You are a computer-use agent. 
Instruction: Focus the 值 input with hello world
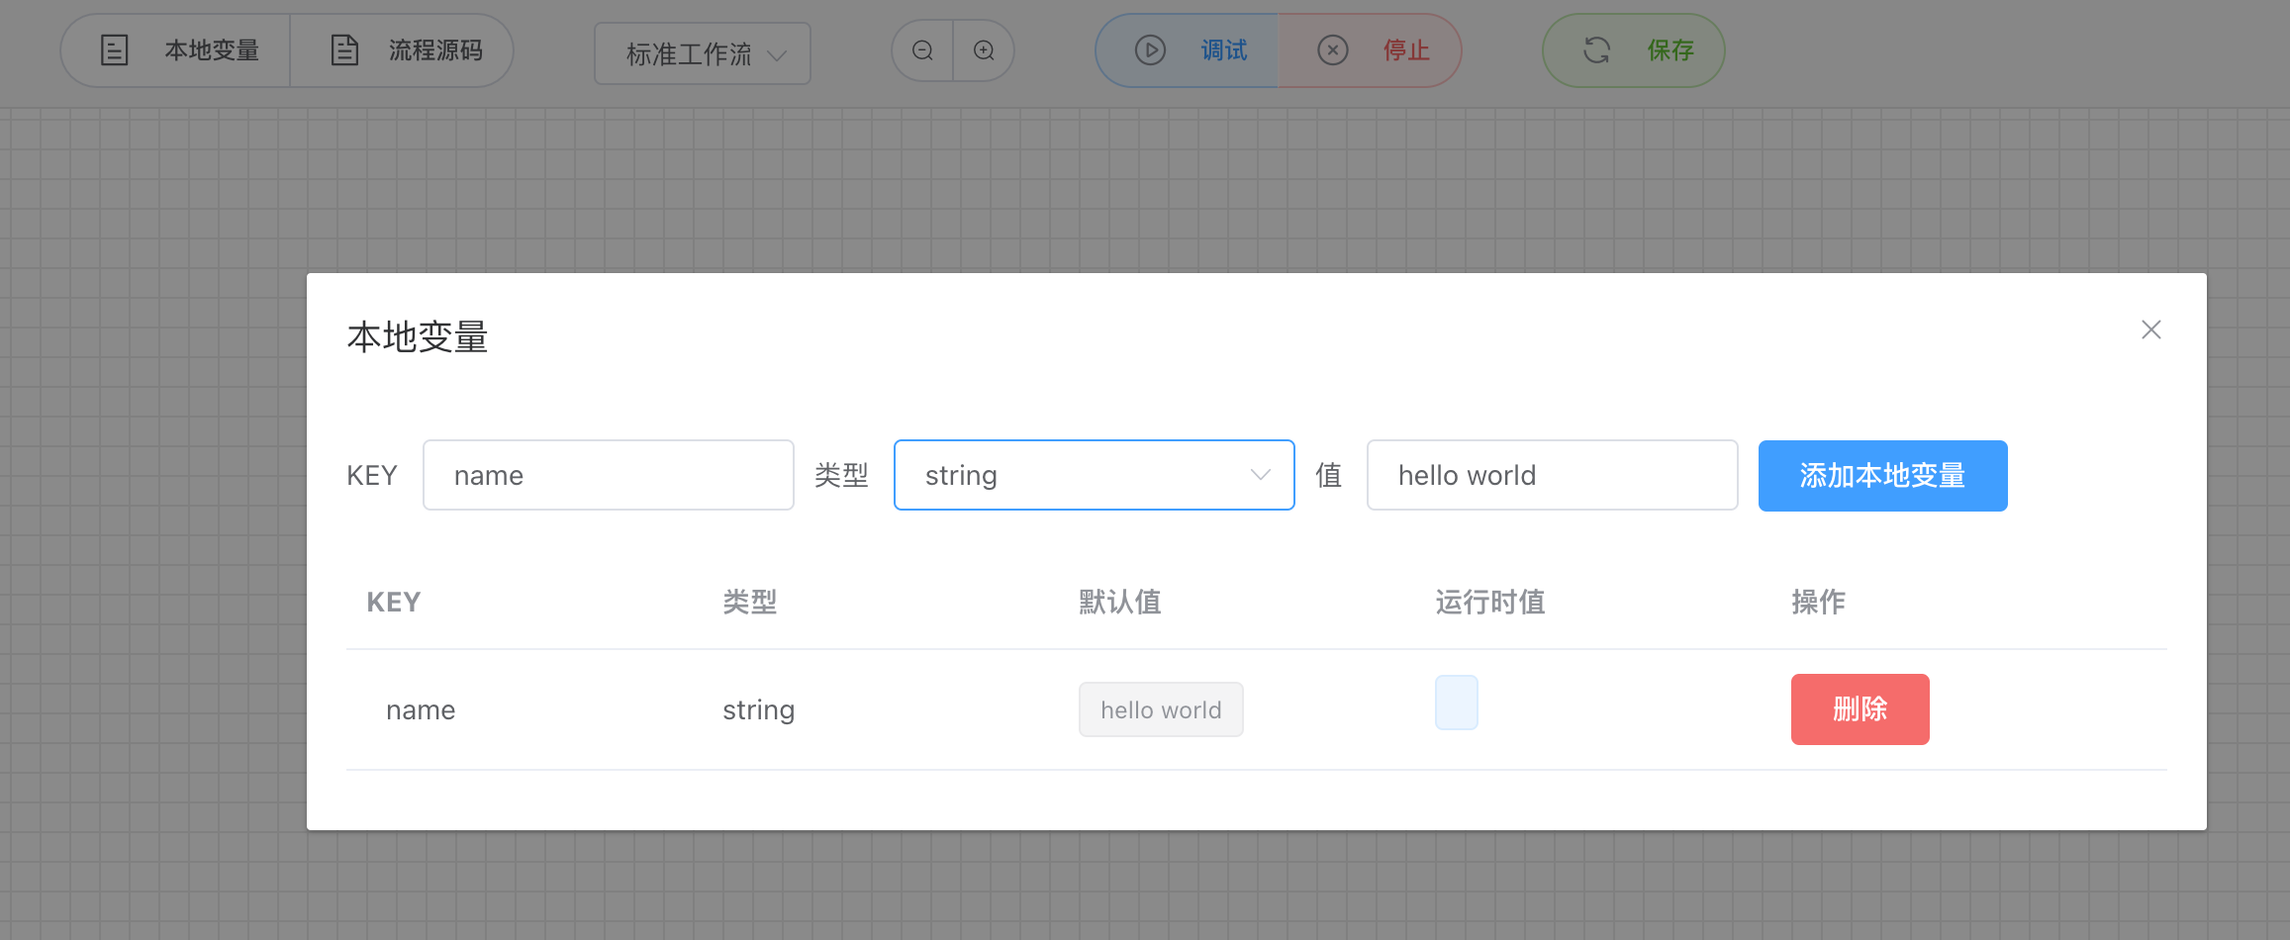[x=1551, y=475]
